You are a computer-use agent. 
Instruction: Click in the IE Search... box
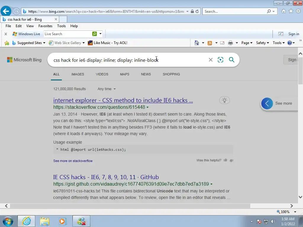[x=235, y=12]
